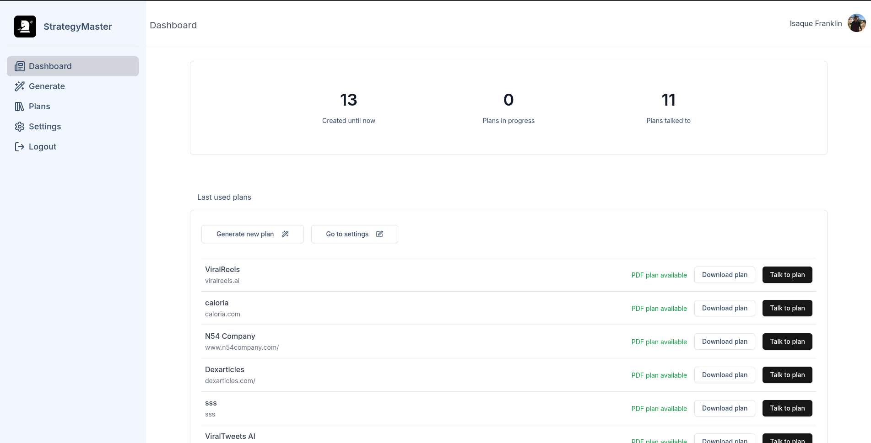Download plan for caloria

click(x=725, y=308)
